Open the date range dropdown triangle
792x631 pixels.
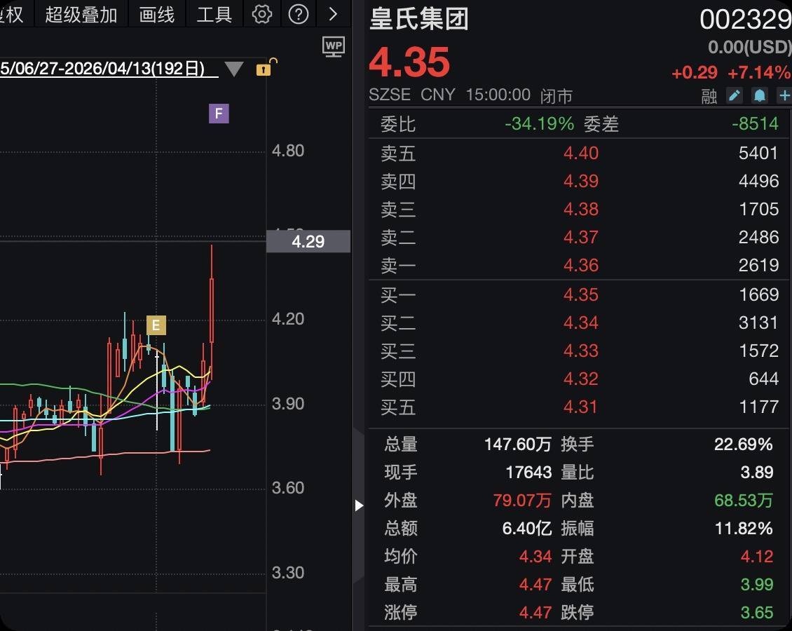(x=234, y=69)
